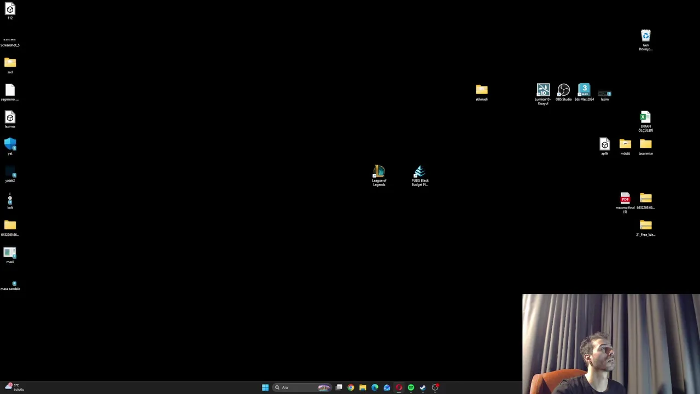Open the Recycle Bin (Geri Dönüşüm)
The width and height of the screenshot is (700, 394).
click(646, 40)
